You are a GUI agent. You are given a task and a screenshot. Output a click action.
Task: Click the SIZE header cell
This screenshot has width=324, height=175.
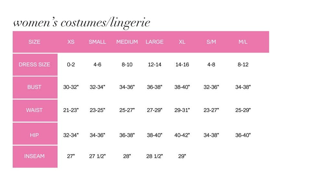click(34, 42)
